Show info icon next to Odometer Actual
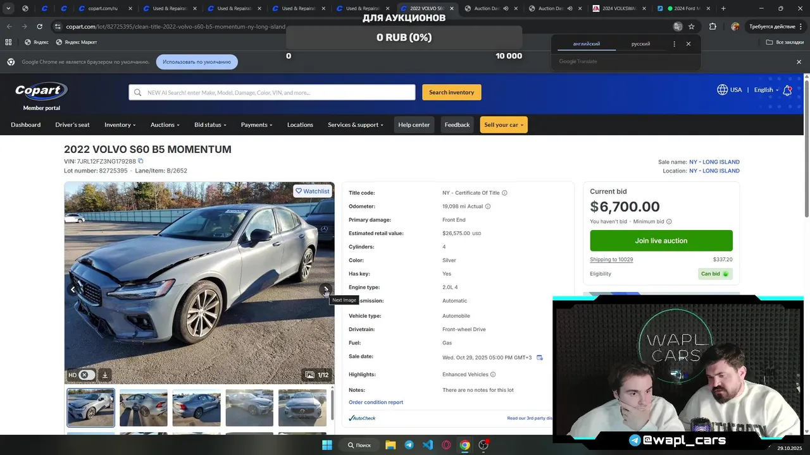 (x=487, y=206)
